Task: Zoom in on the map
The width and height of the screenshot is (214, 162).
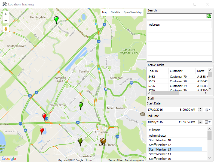Action: pos(6,14)
